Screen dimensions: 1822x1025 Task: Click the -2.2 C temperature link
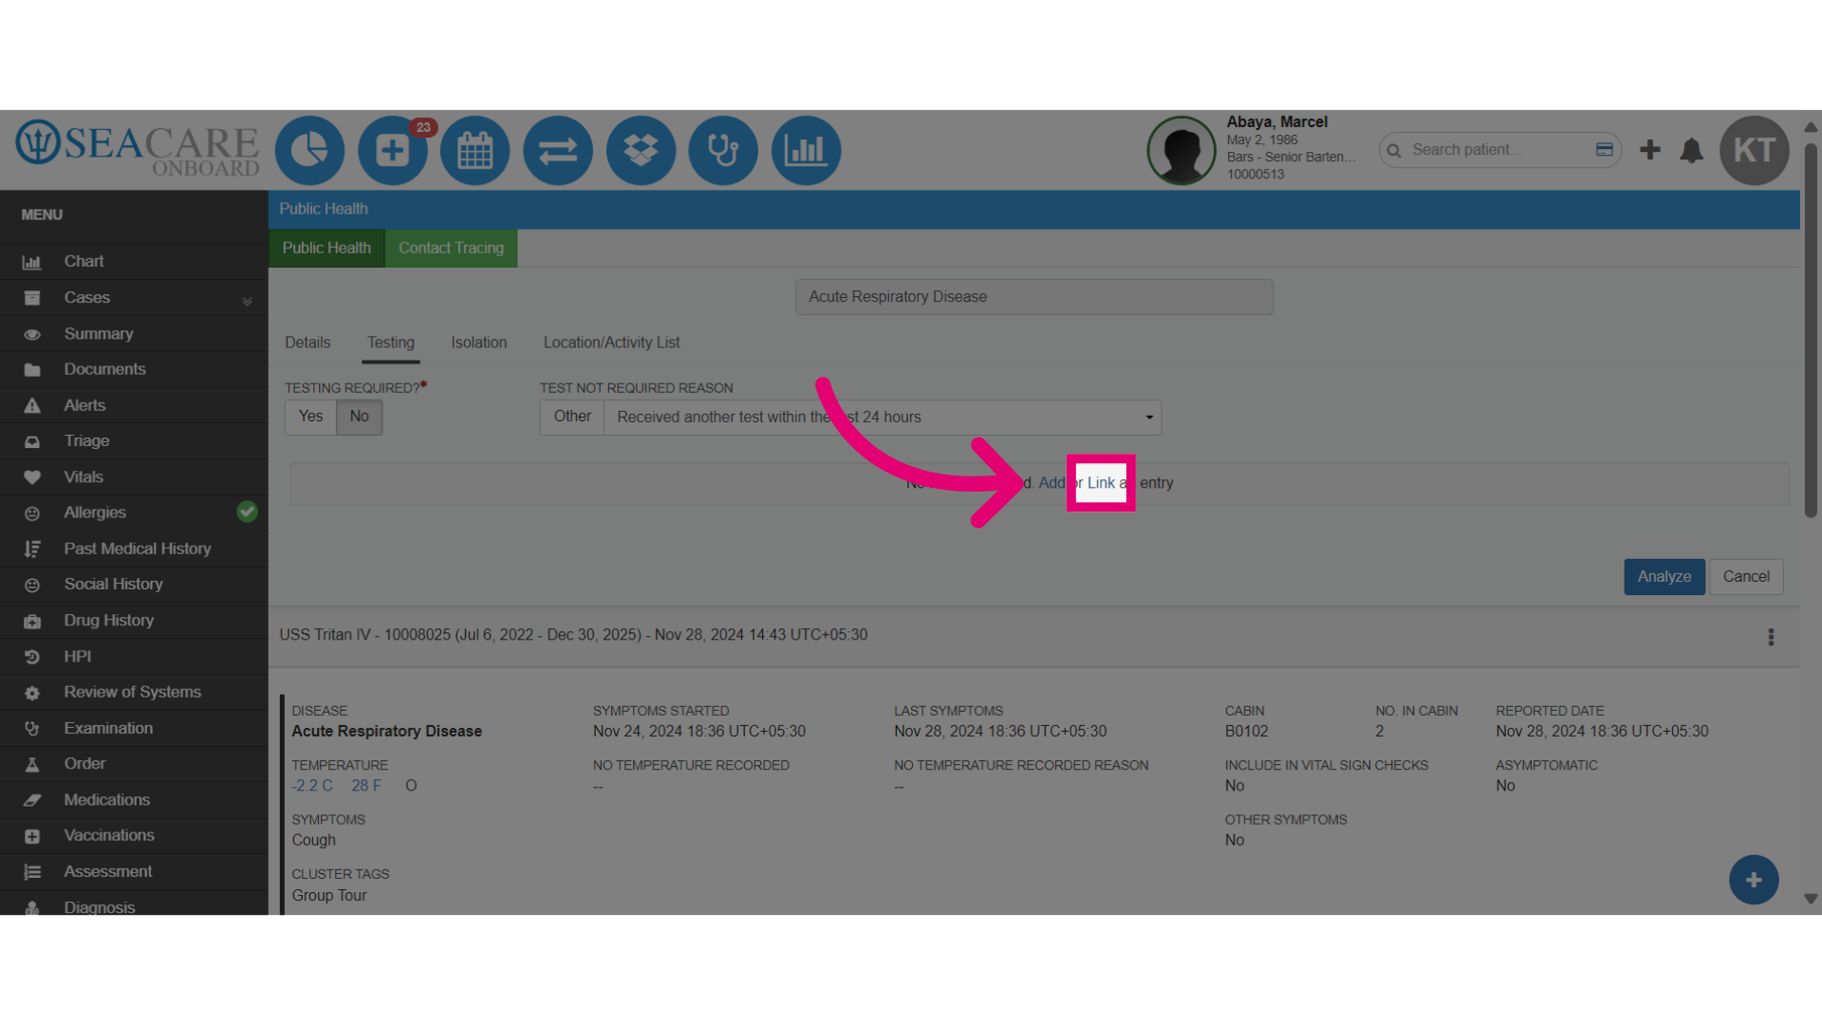point(312,786)
